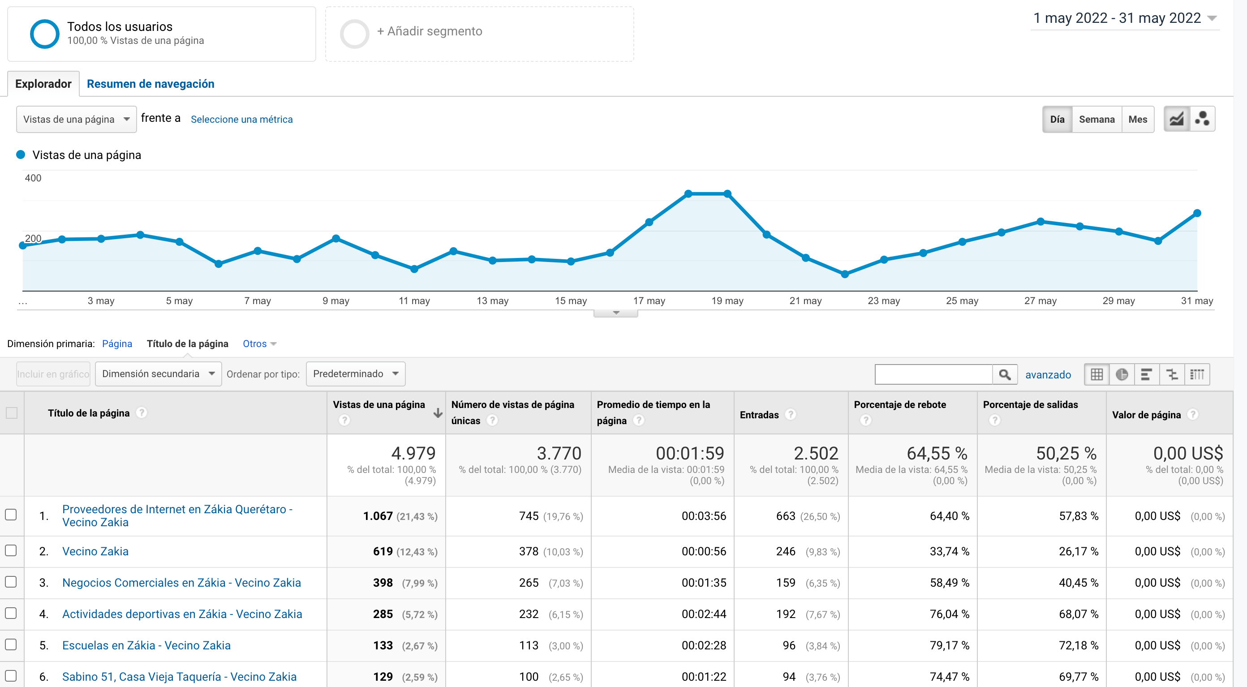Toggle the select-all checkbox in table header

click(12, 413)
